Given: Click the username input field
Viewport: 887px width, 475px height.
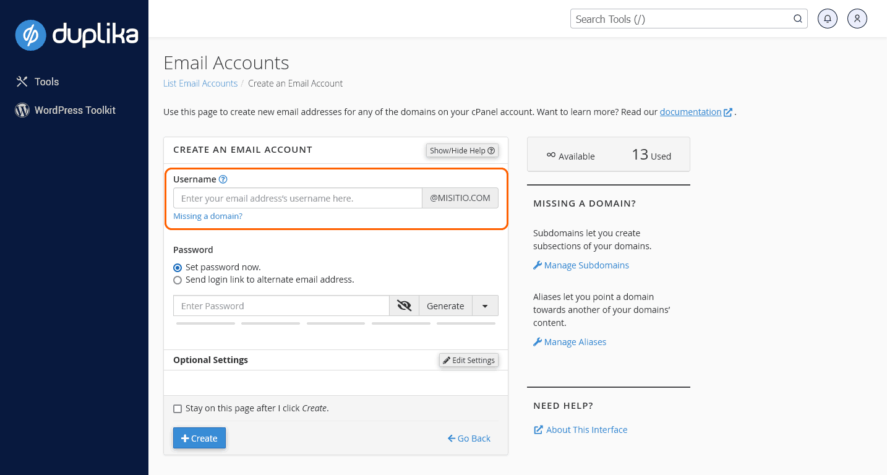Looking at the screenshot, I should 298,199.
